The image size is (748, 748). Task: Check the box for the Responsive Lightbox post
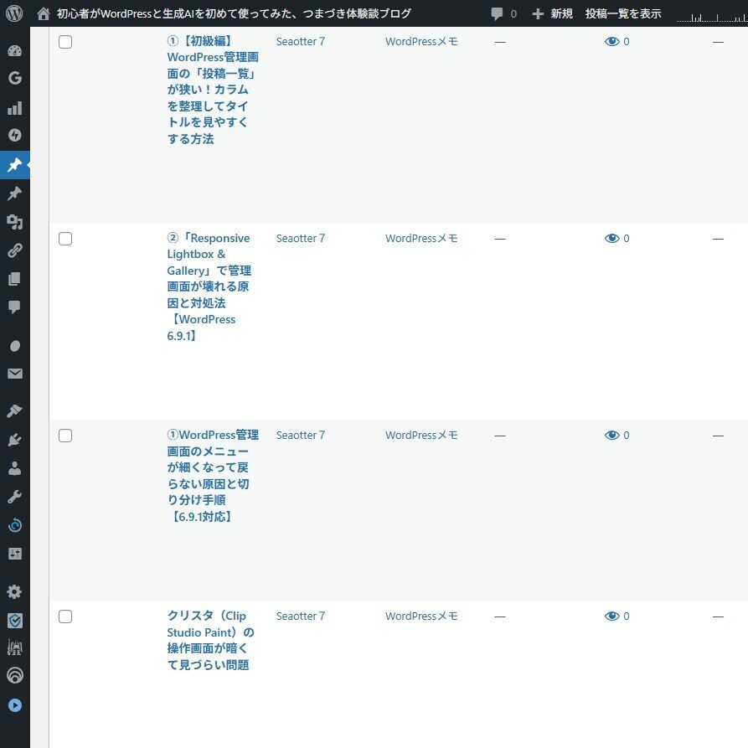tap(65, 239)
